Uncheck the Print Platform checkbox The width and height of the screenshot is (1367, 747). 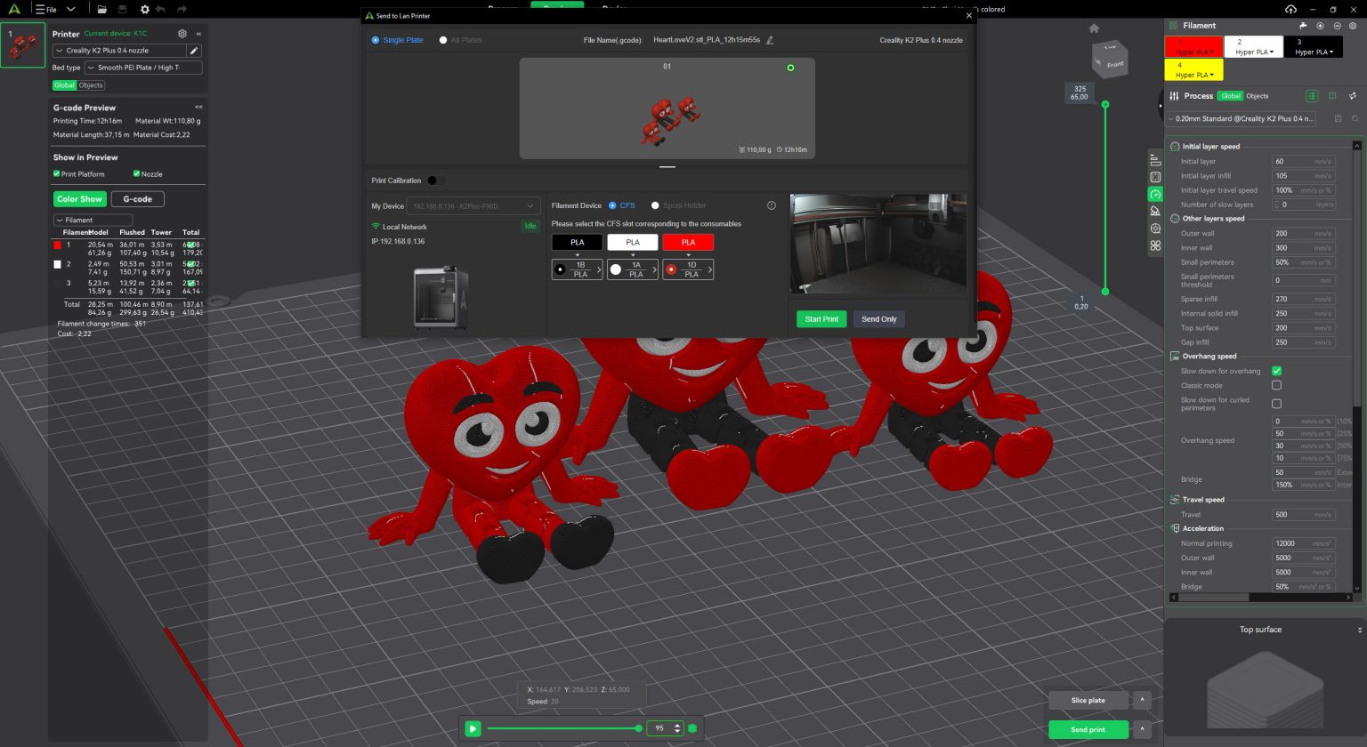pyautogui.click(x=57, y=174)
